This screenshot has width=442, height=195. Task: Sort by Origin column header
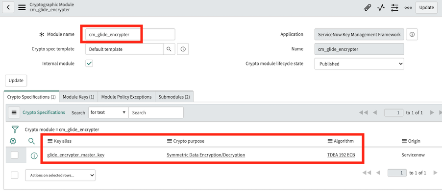pos(414,141)
